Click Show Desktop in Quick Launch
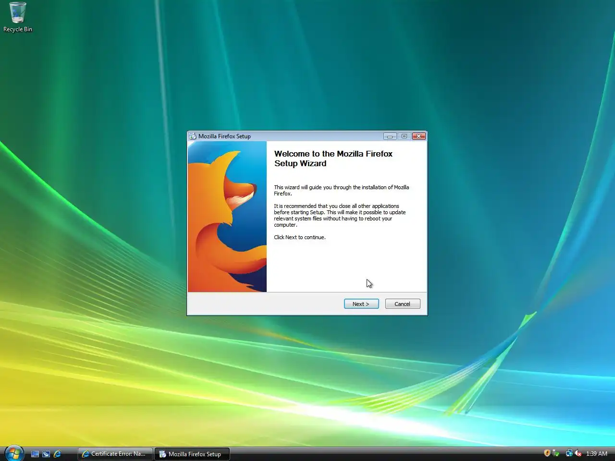Screen dimensions: 615x461 click(x=35, y=454)
